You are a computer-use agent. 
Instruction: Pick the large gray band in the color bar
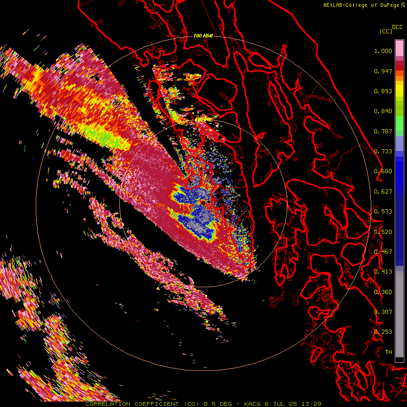399,314
